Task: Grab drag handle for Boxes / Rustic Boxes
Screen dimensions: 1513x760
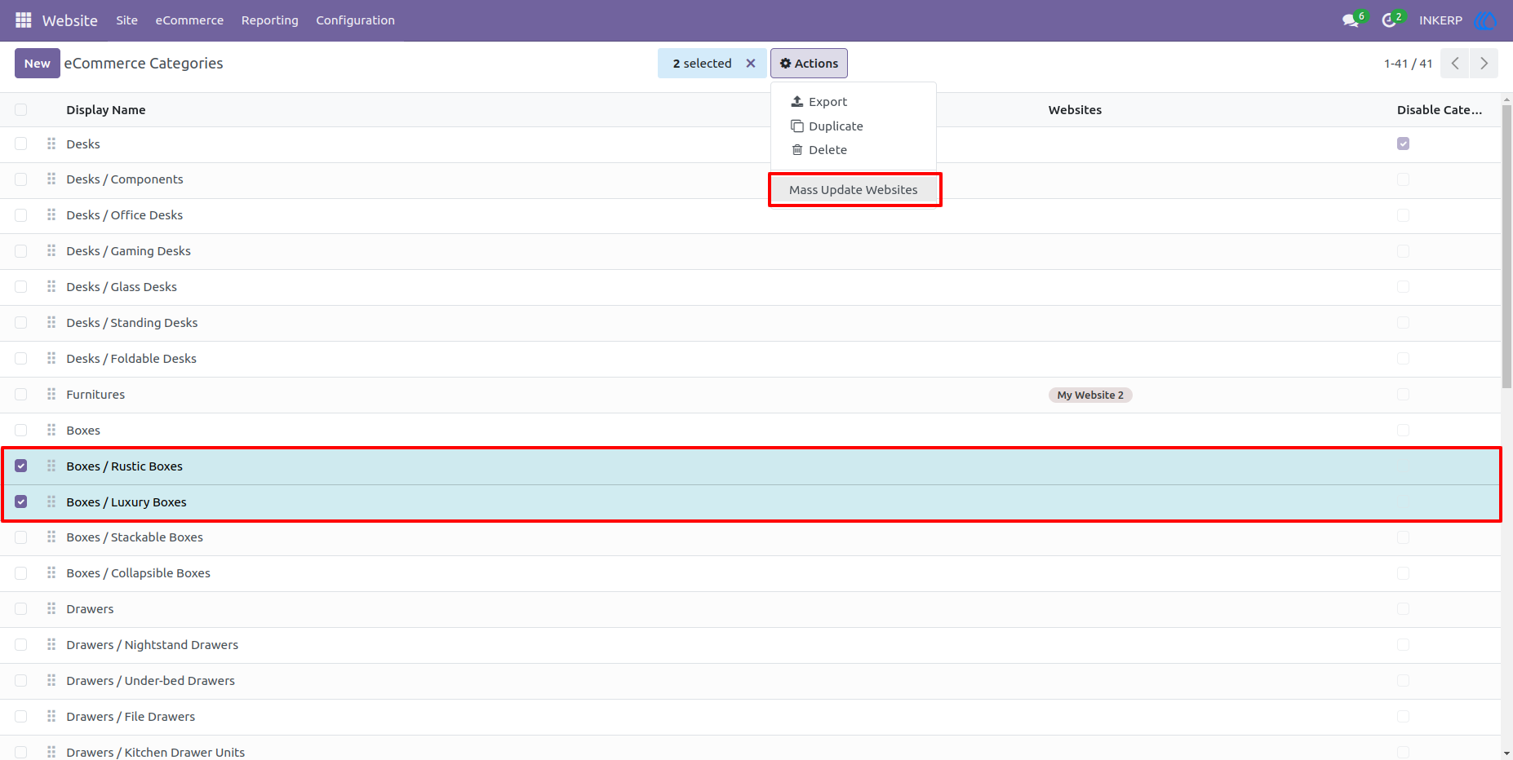Action: click(x=51, y=466)
